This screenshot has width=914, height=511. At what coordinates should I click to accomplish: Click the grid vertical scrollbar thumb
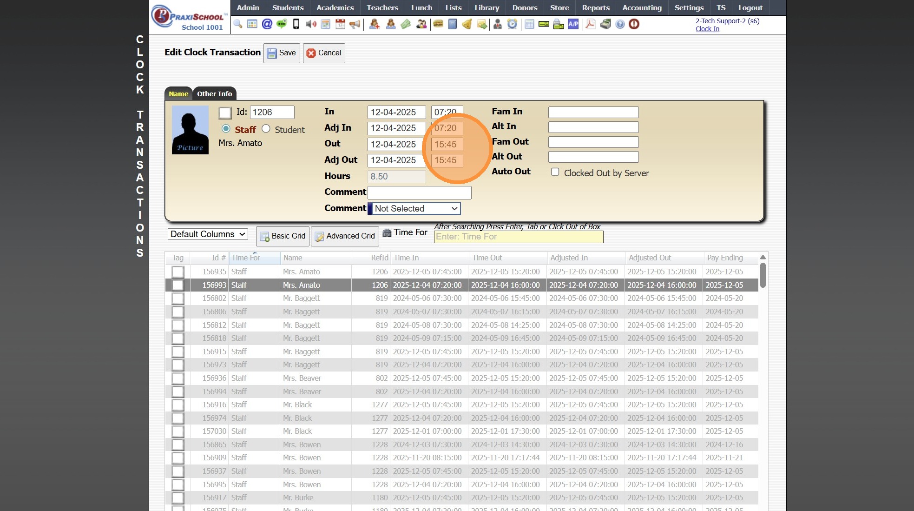pyautogui.click(x=763, y=275)
